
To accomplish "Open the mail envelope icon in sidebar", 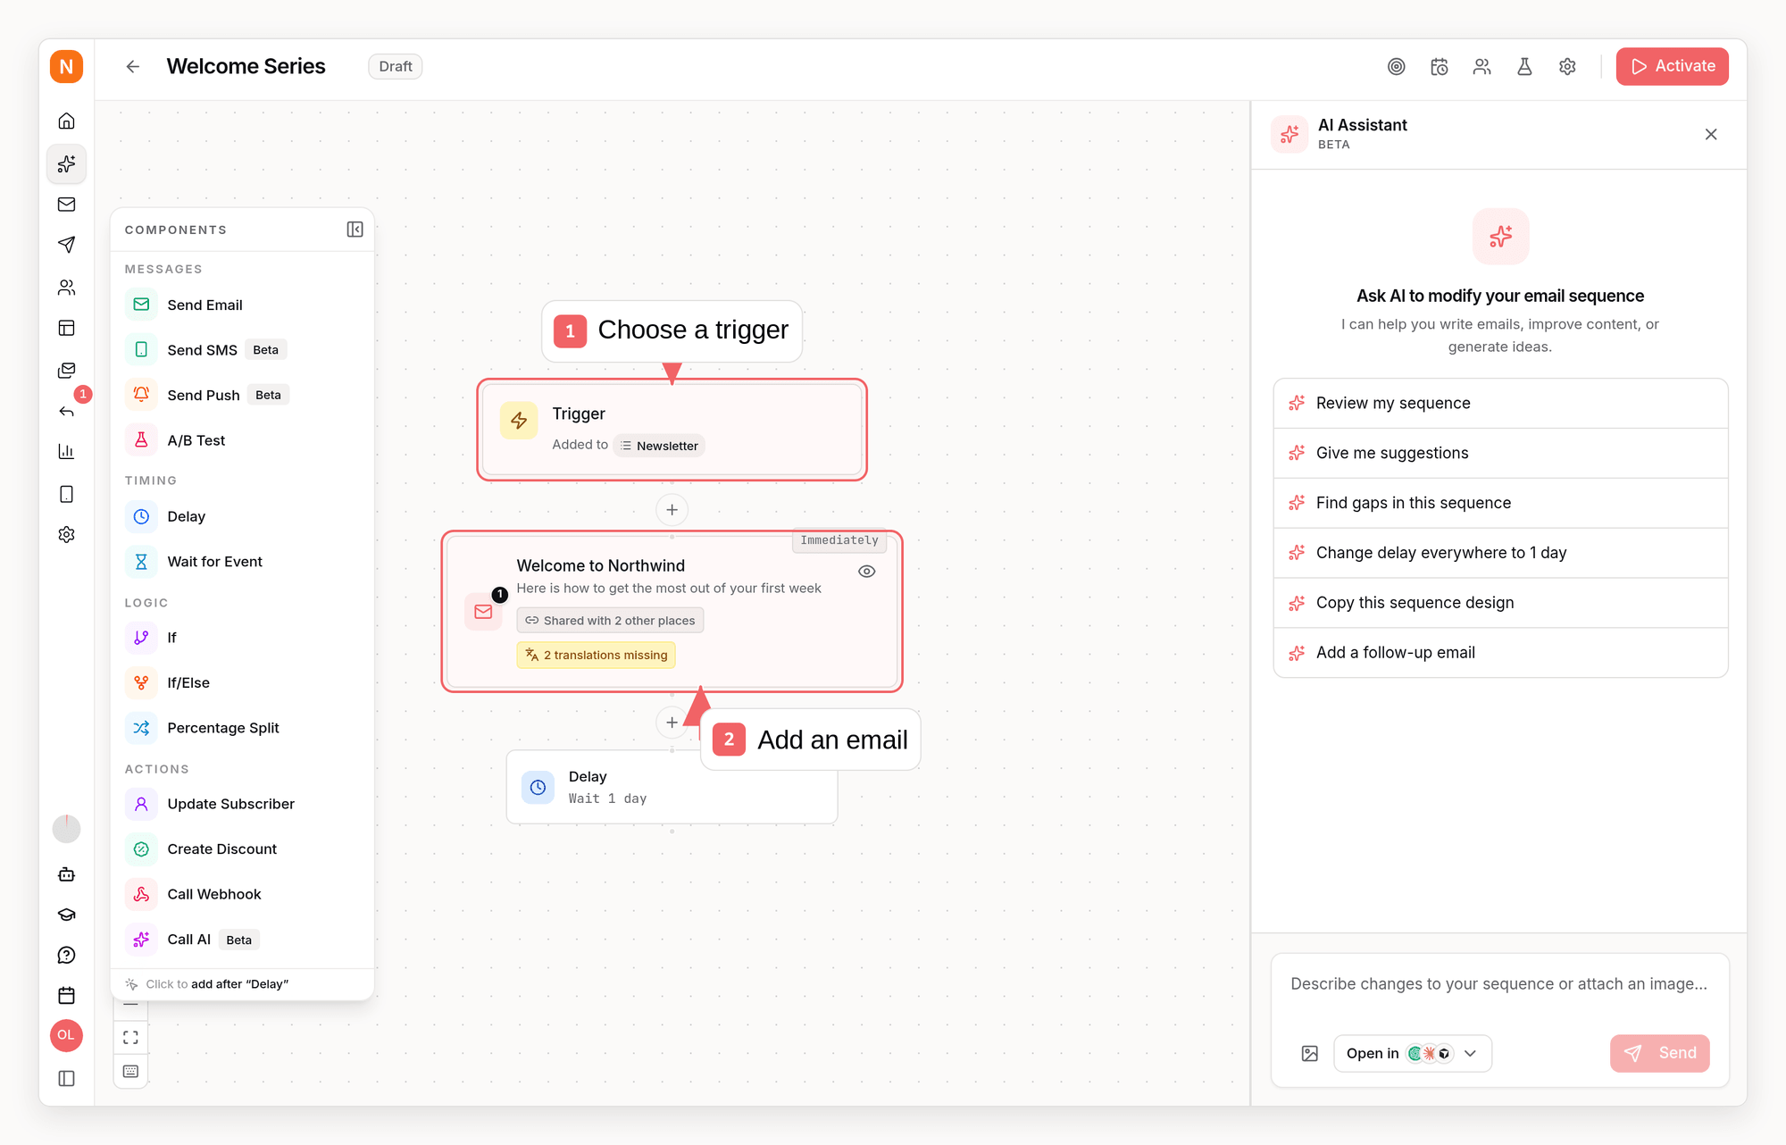I will click(67, 205).
